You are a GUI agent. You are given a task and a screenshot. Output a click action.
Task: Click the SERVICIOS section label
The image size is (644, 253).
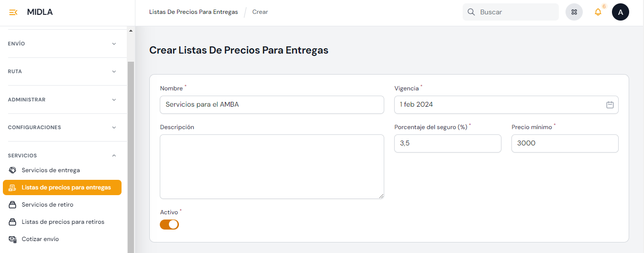[x=22, y=155]
